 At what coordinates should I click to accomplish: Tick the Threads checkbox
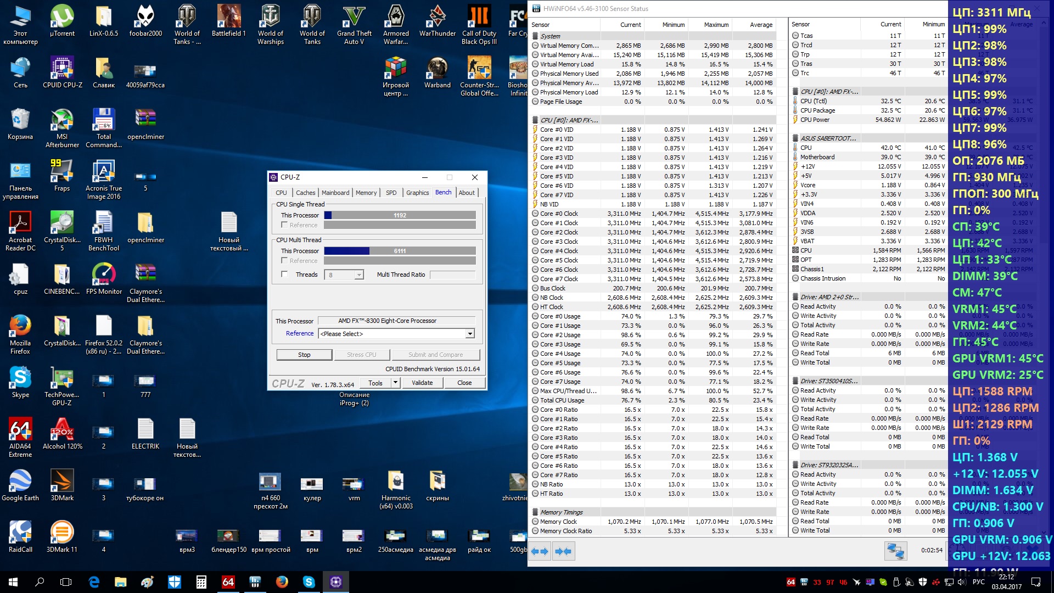pyautogui.click(x=284, y=275)
